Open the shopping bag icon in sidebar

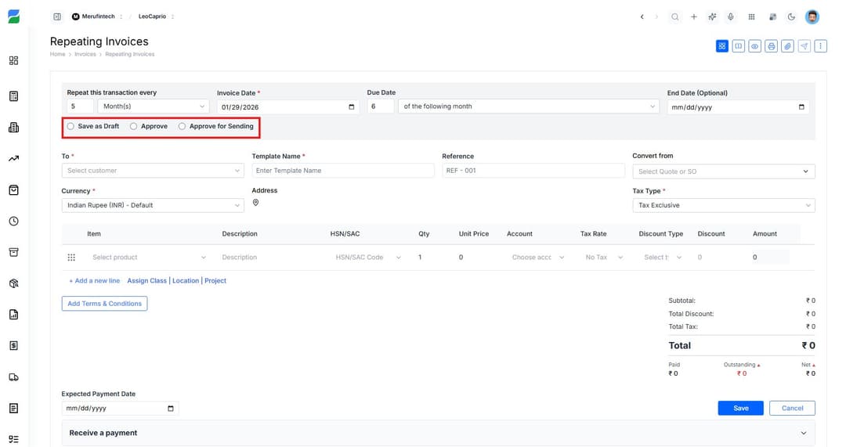coord(14,189)
